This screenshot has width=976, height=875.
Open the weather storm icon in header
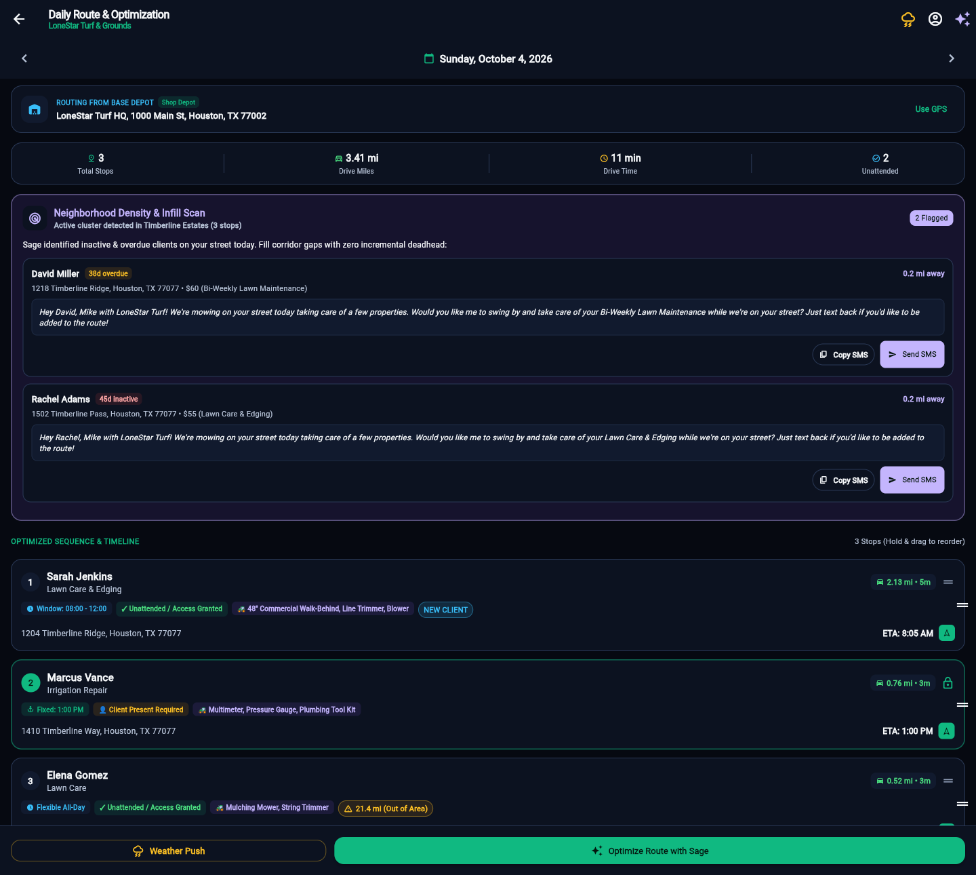908,19
